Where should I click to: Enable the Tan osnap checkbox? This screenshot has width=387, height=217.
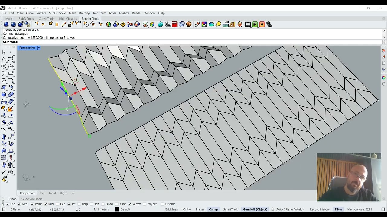coord(92,204)
